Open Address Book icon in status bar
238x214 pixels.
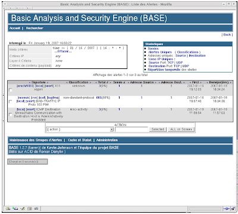[x=30, y=209]
